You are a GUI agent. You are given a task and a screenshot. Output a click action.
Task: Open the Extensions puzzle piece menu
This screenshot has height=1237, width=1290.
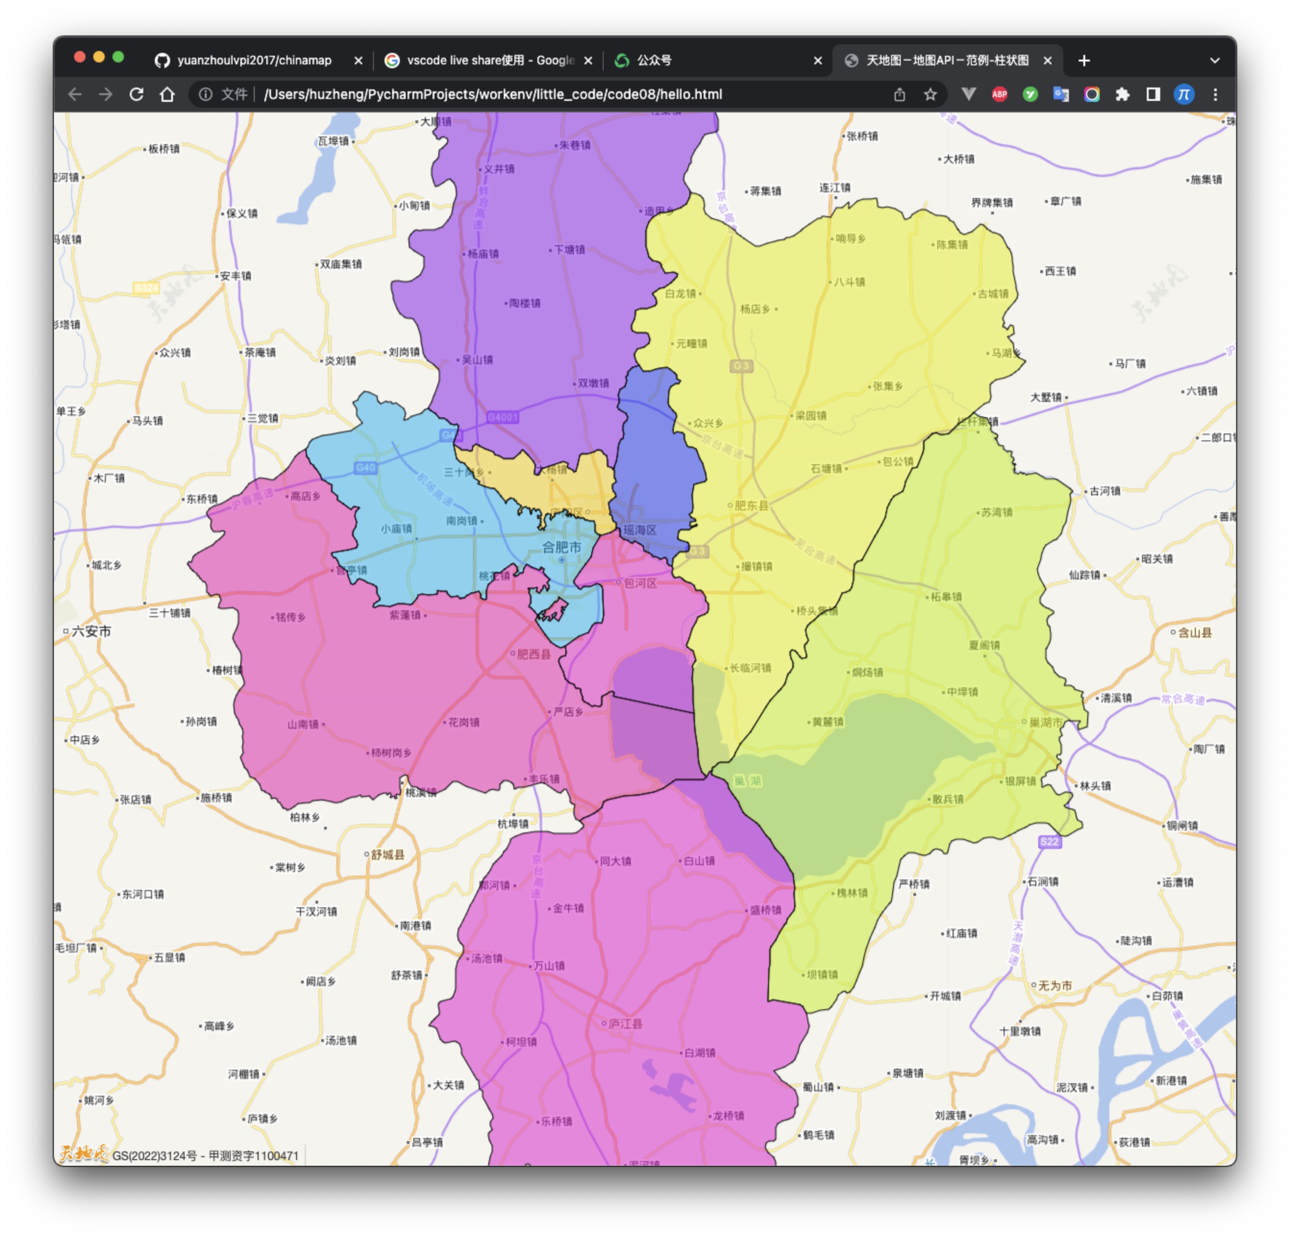1122,94
